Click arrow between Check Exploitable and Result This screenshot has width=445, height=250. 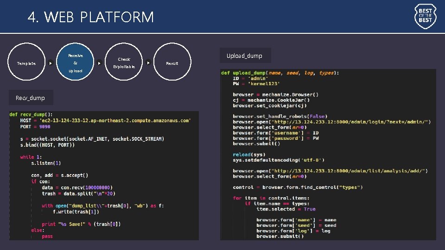148,63
